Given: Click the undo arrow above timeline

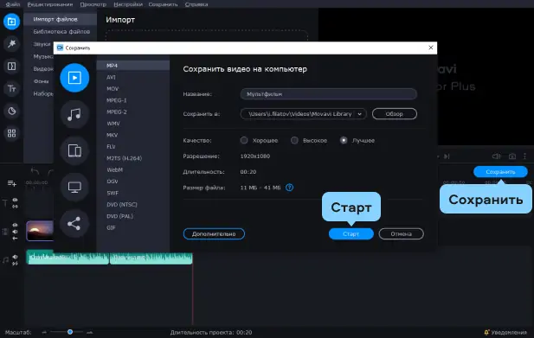Looking at the screenshot, I should tap(35, 170).
